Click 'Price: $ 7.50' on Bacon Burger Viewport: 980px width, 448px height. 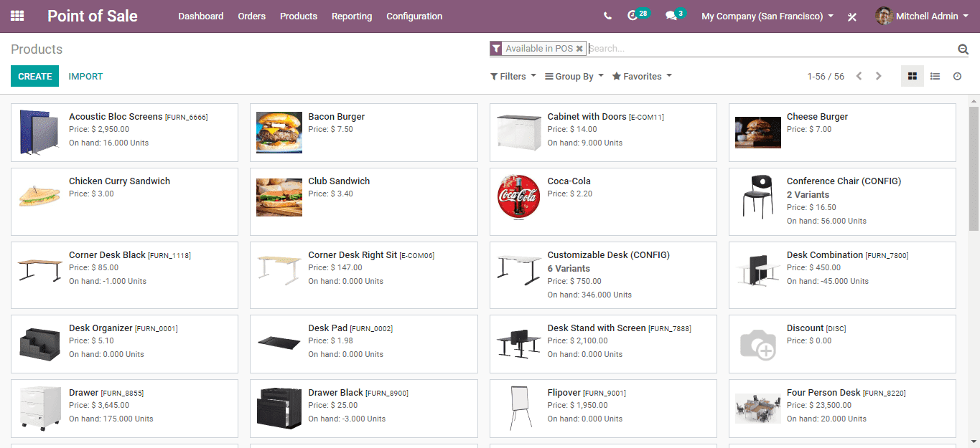tap(330, 129)
